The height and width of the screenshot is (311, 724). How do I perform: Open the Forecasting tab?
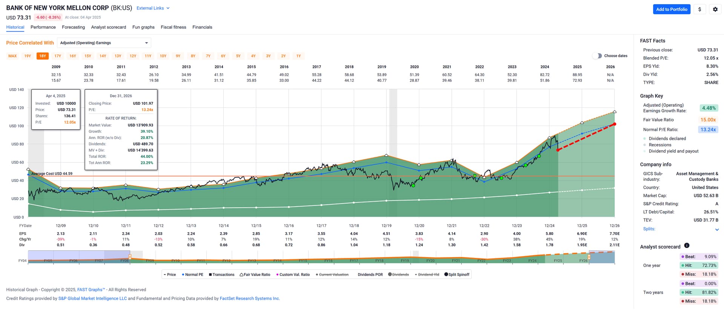click(x=73, y=27)
